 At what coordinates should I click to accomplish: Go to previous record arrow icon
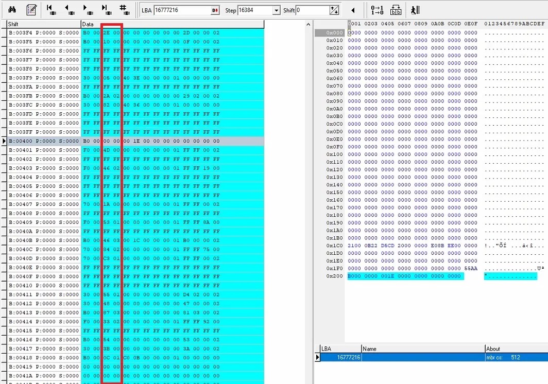click(70, 9)
